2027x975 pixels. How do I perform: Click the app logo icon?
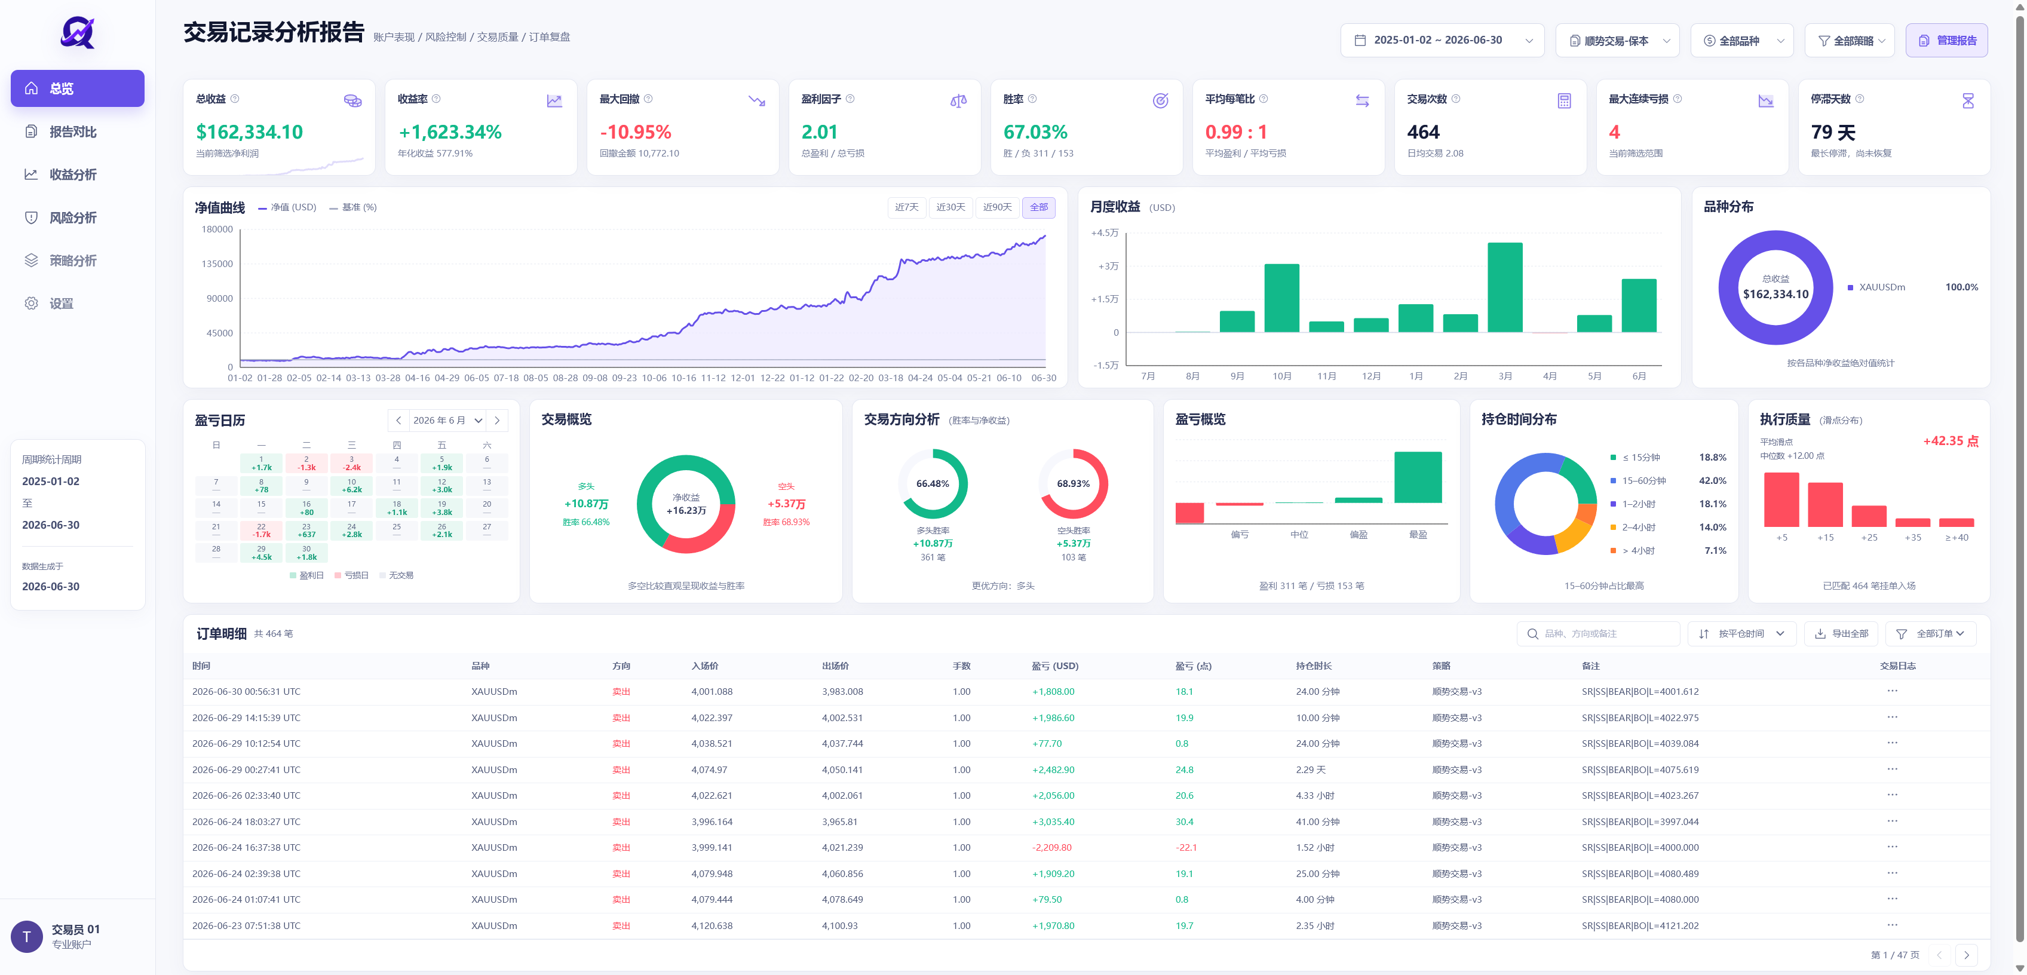point(78,33)
